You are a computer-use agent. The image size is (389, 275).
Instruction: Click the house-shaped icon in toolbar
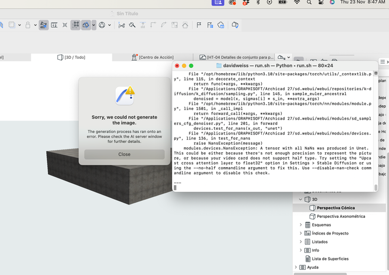point(185,25)
